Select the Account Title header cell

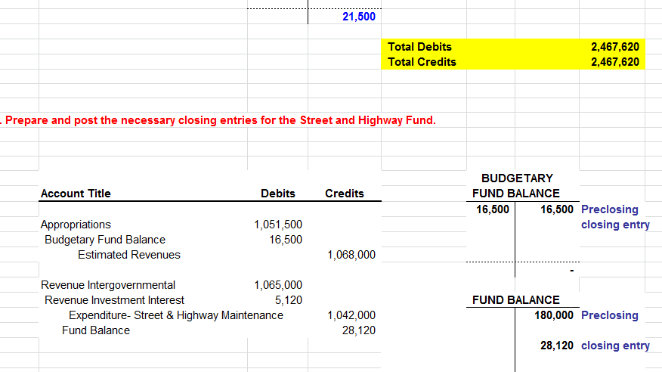[76, 194]
